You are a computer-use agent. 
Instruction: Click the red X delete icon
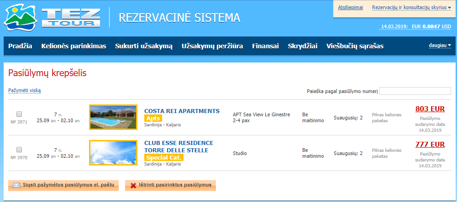click(x=133, y=186)
